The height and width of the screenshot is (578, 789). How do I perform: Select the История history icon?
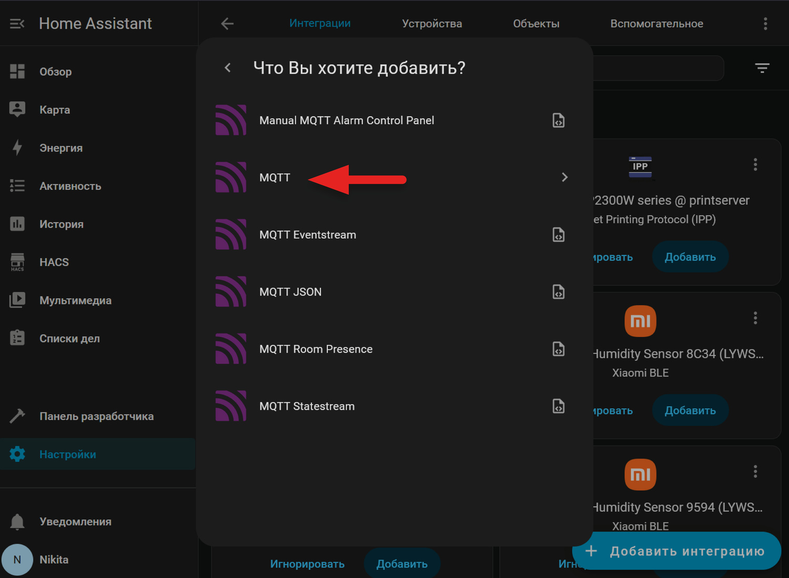coord(17,224)
